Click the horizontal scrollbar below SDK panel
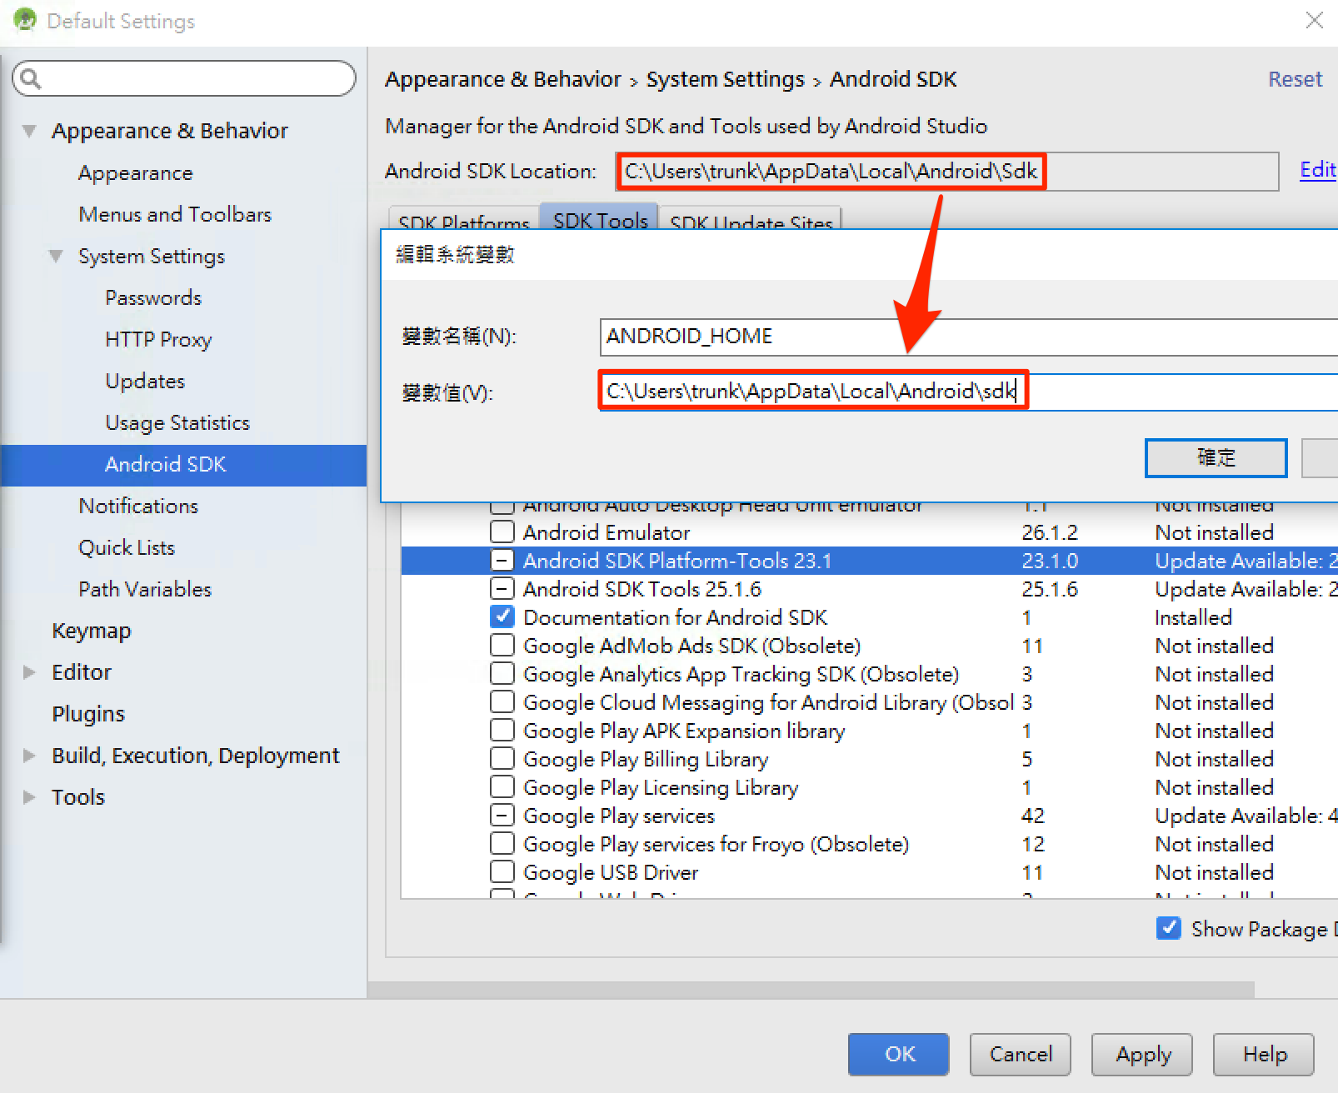Image resolution: width=1338 pixels, height=1093 pixels. (811, 990)
